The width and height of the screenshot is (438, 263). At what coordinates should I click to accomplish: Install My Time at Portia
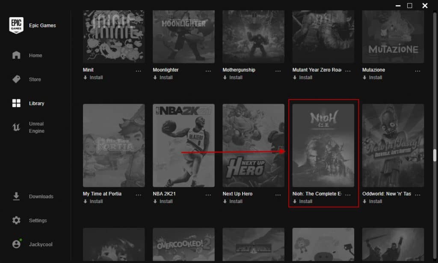click(x=93, y=201)
